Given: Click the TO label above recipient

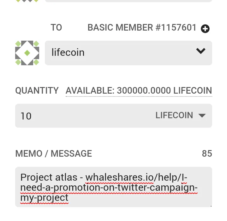Looking at the screenshot, I should (x=56, y=27).
